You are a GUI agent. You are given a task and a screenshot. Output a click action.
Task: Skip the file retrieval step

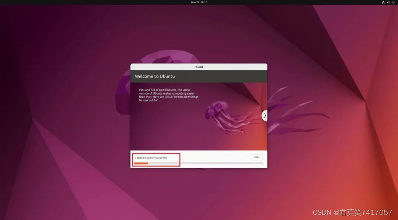point(256,157)
